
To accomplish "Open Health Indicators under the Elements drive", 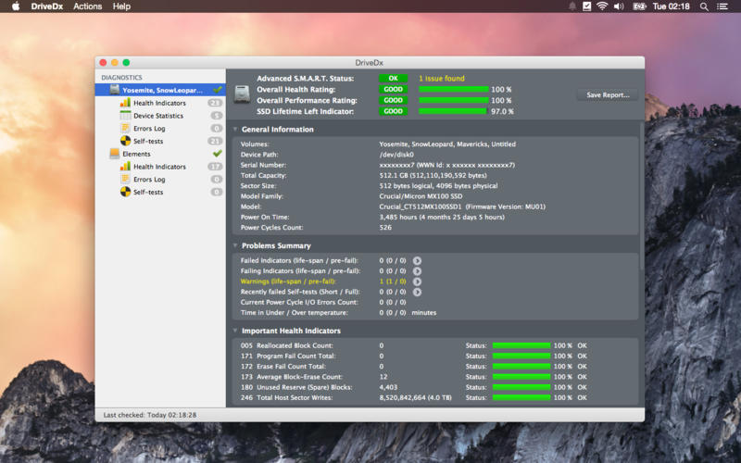I will point(159,167).
